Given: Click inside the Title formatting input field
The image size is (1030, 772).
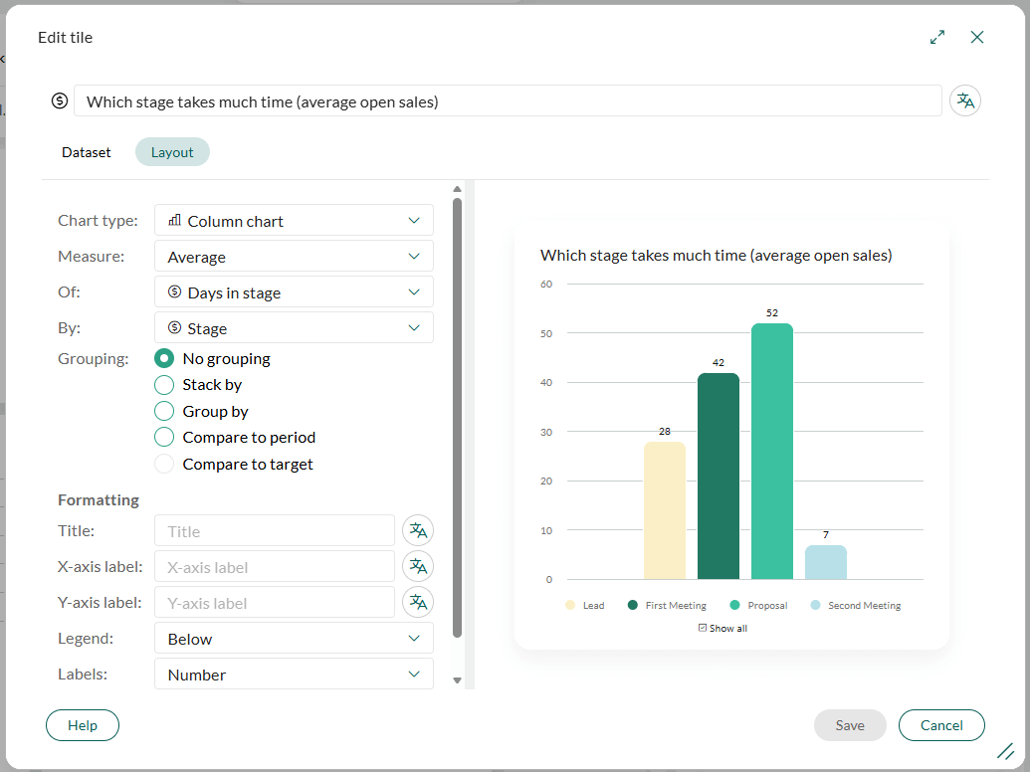Looking at the screenshot, I should click(274, 530).
